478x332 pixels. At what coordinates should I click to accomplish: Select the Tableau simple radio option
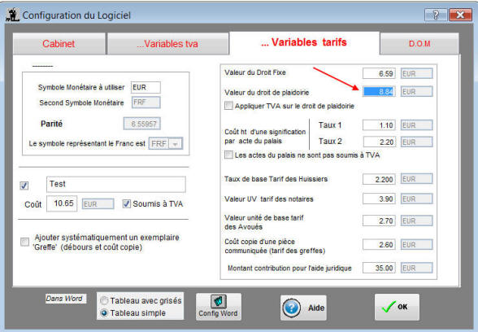[104, 312]
